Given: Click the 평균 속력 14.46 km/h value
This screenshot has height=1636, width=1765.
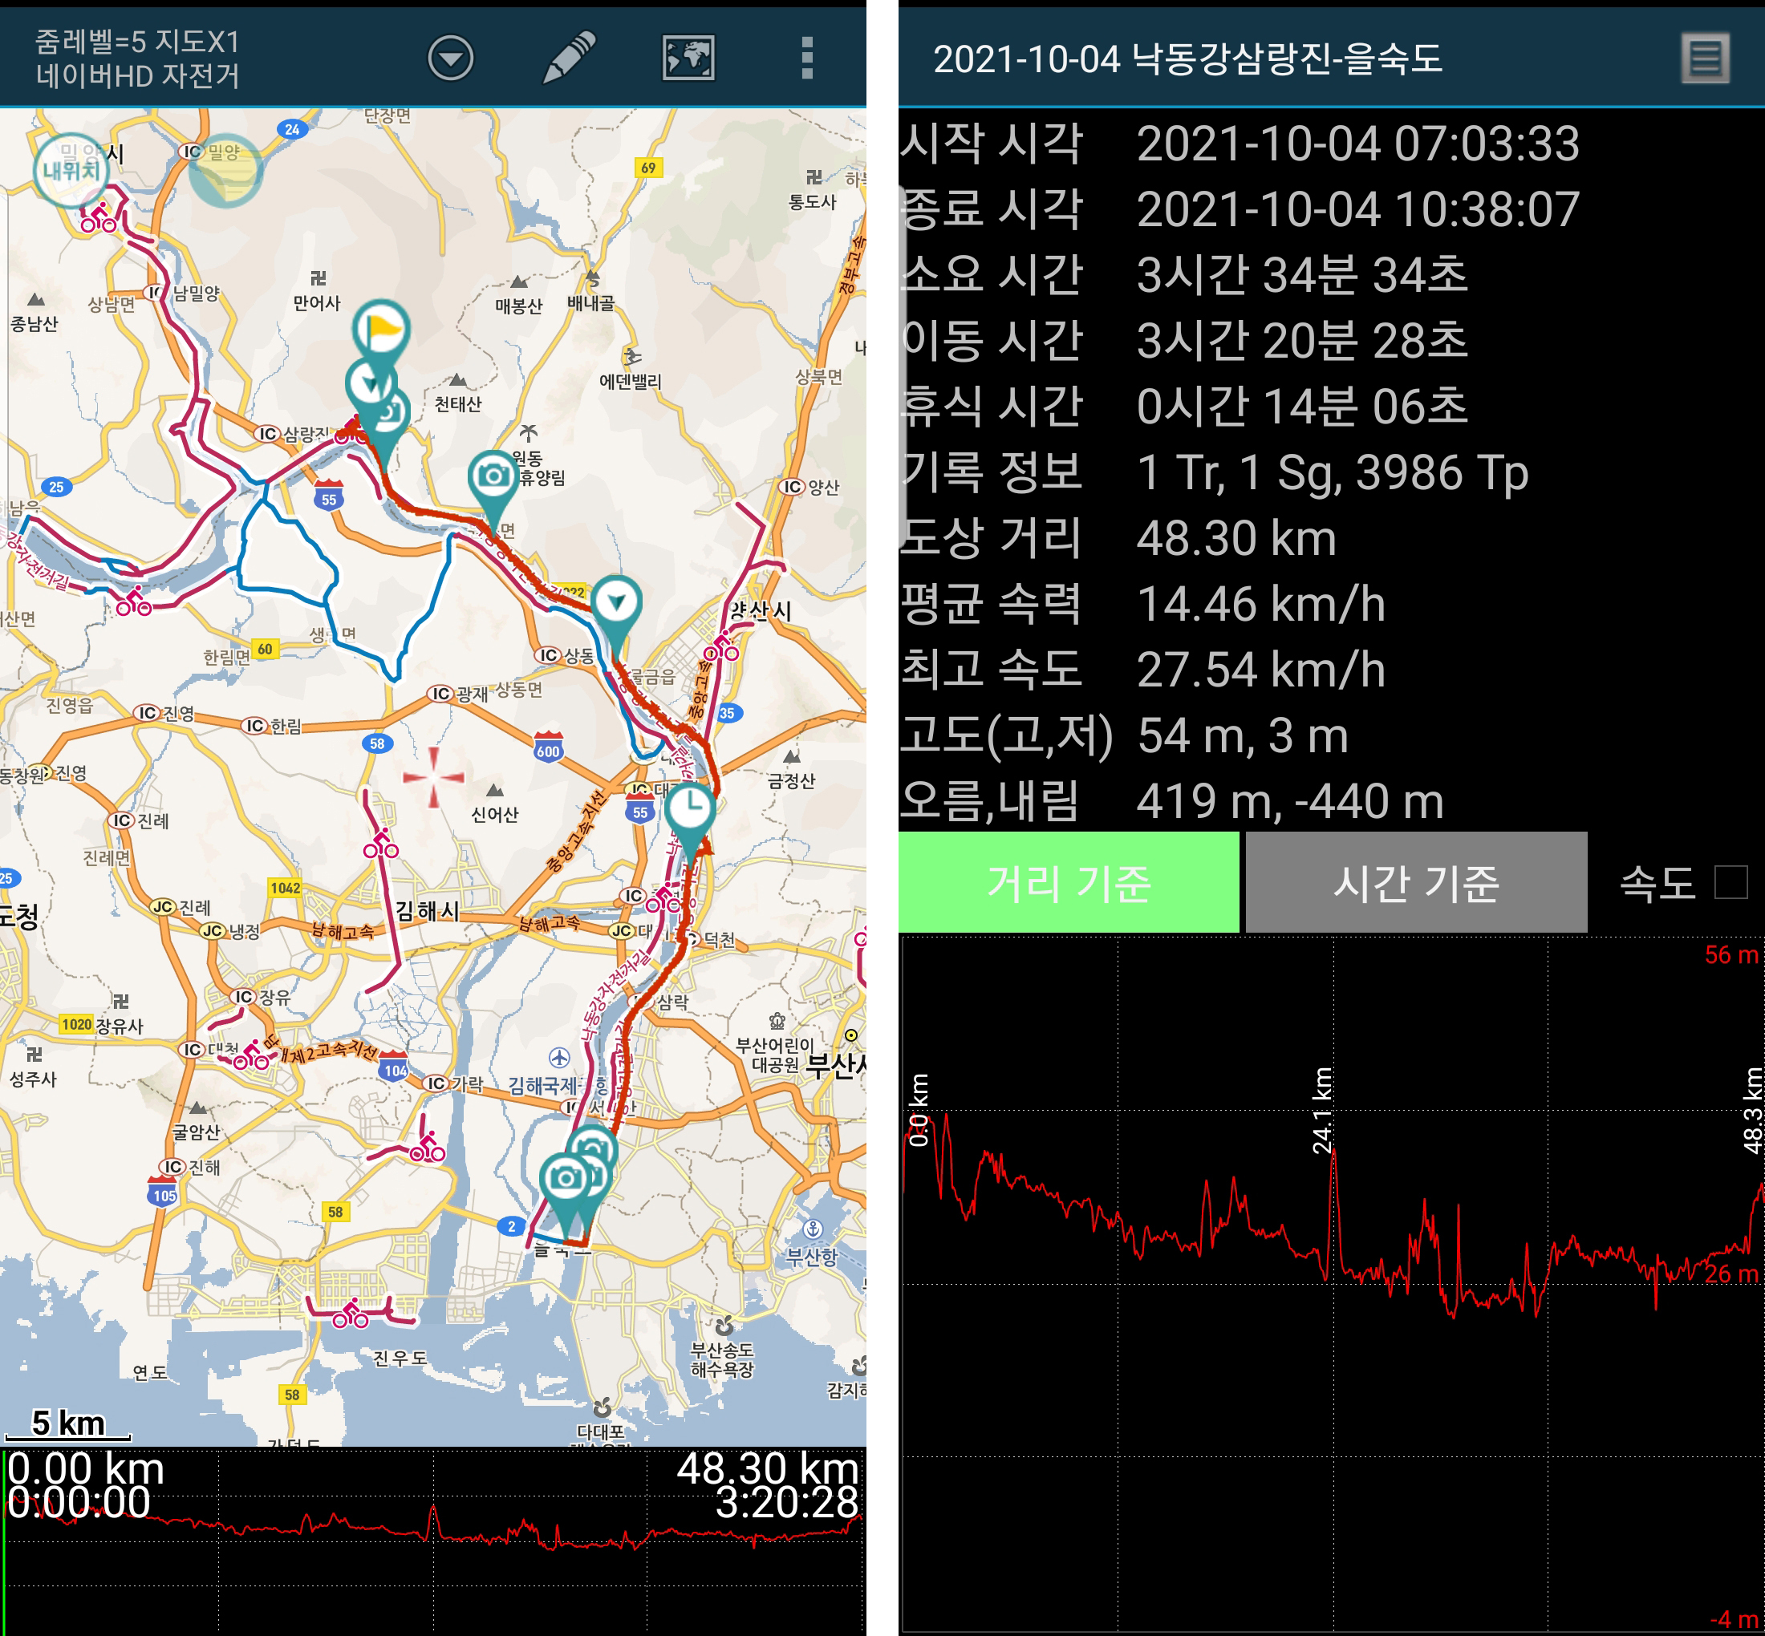Looking at the screenshot, I should point(1260,604).
